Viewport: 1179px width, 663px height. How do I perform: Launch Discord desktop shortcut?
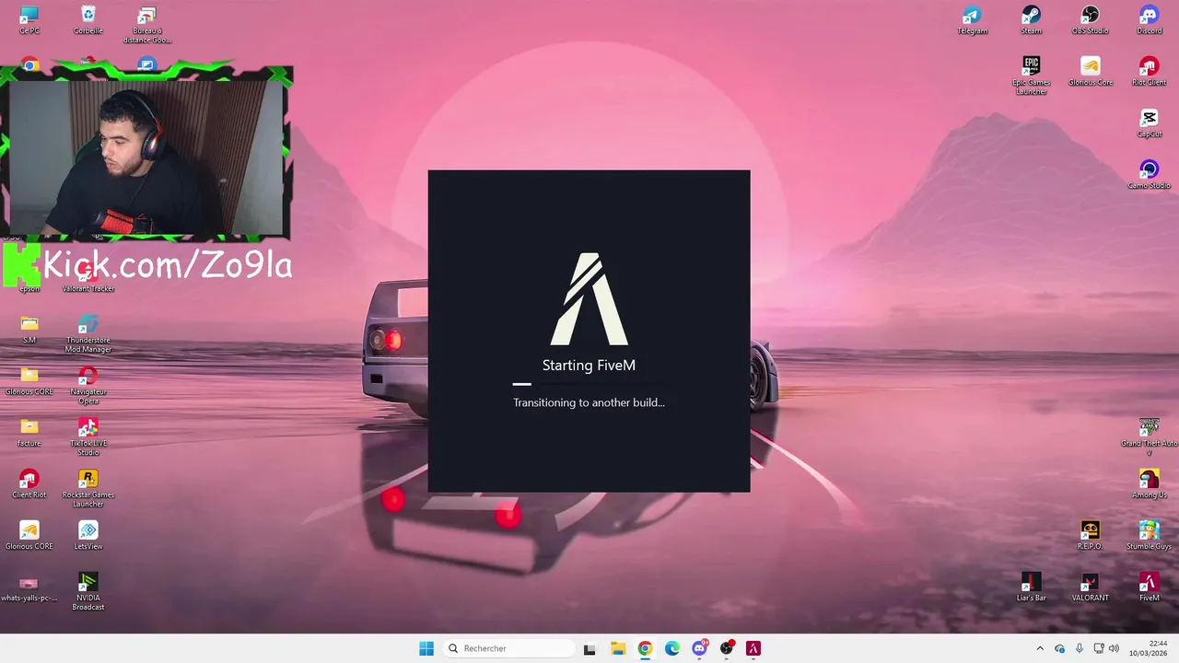tap(1149, 19)
